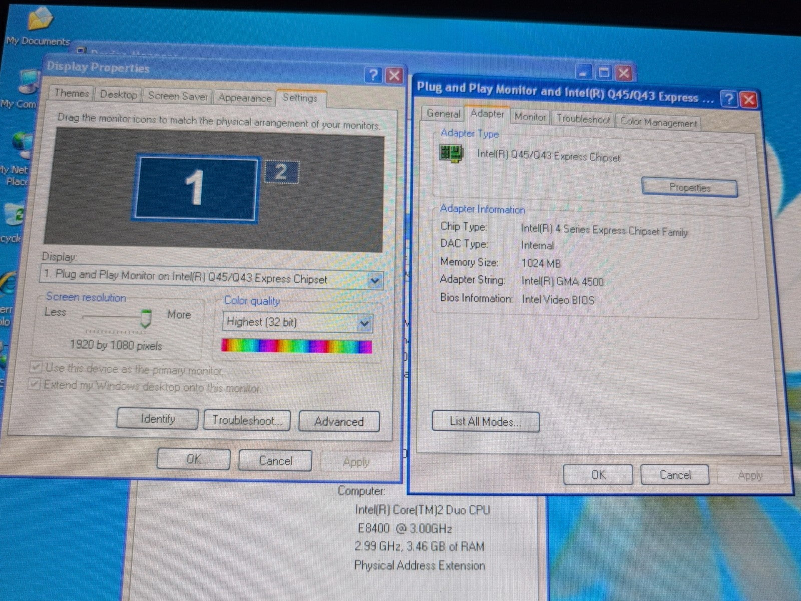Image resolution: width=801 pixels, height=601 pixels.
Task: Open the My Documents desktop icon
Action: pos(38,26)
